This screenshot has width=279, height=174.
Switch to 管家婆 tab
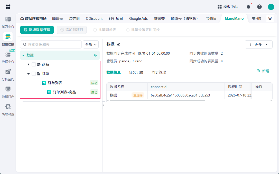pos(159,18)
